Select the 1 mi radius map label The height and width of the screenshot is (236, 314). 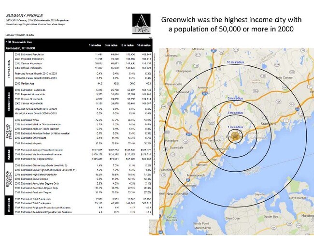coord(235,126)
